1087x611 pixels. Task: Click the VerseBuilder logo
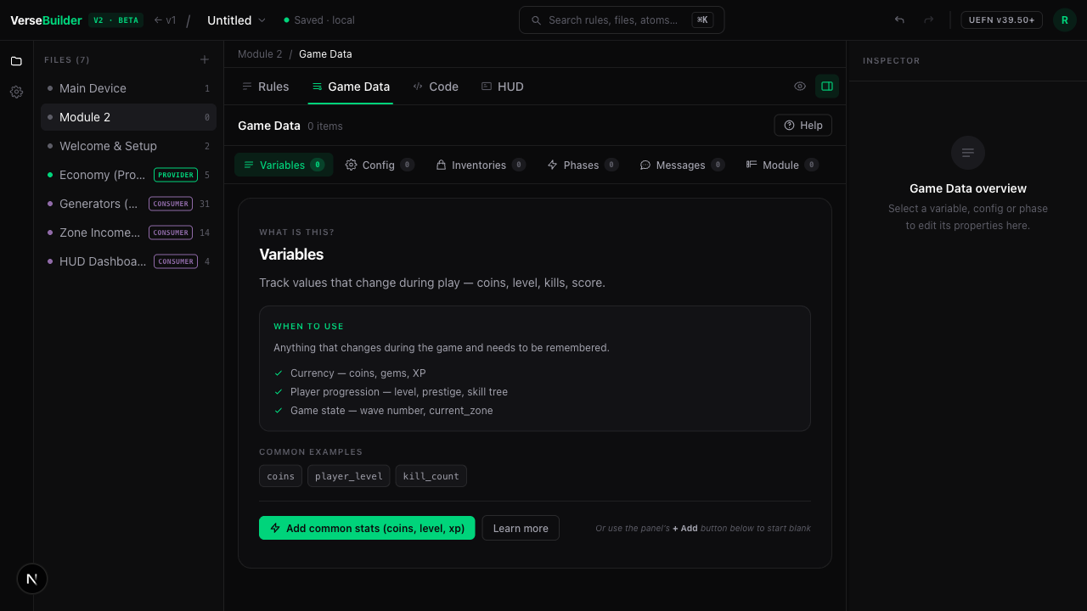[46, 20]
